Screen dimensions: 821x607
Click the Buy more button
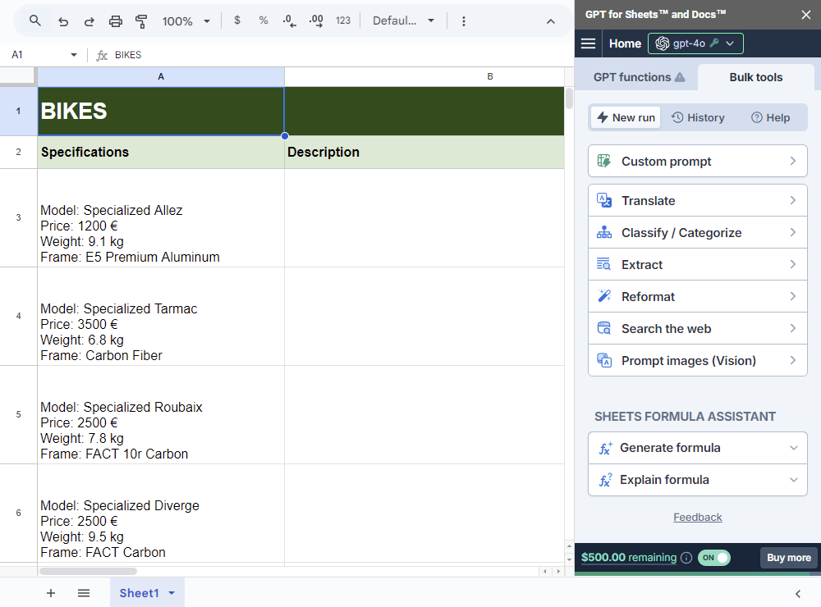click(x=788, y=558)
